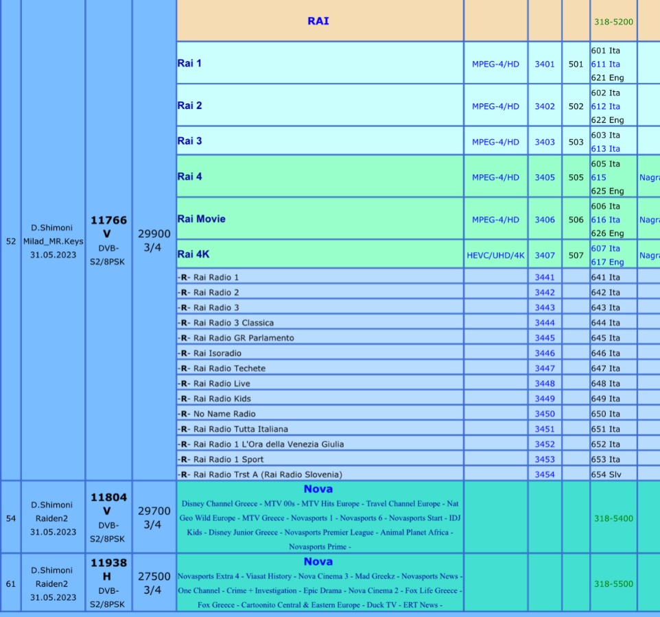Select the Rai Radio 1 Sport text
Screen dimensions: 660x617
(x=220, y=459)
